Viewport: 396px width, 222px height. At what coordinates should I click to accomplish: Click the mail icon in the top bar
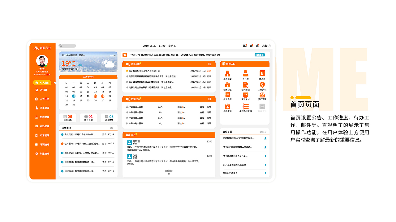245,46
